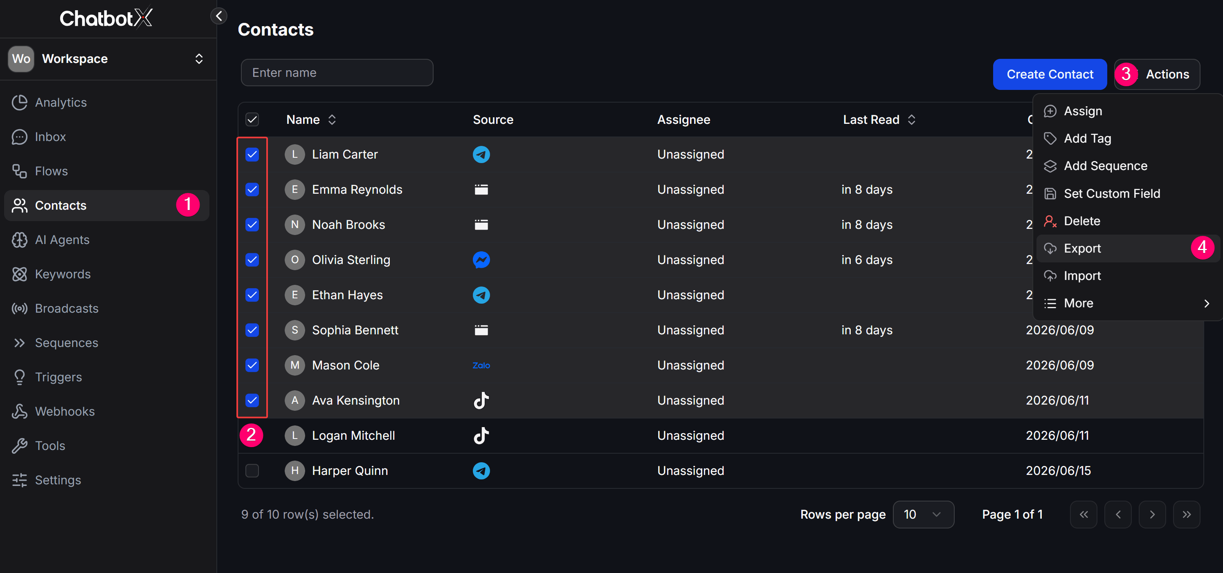Go to the last page

tap(1187, 515)
